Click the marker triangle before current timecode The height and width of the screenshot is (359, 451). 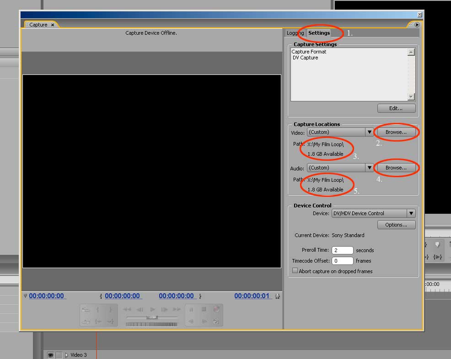(x=25, y=296)
